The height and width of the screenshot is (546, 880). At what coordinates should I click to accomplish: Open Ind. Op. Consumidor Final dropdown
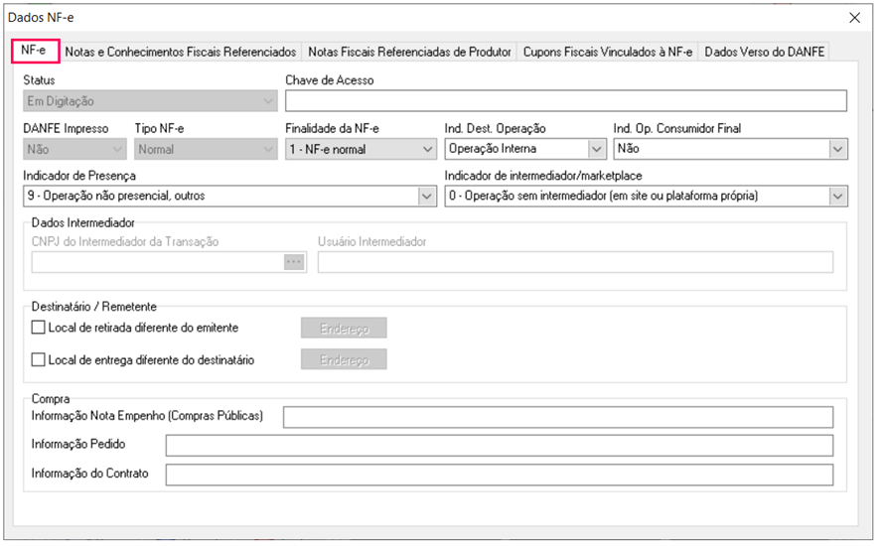(838, 149)
